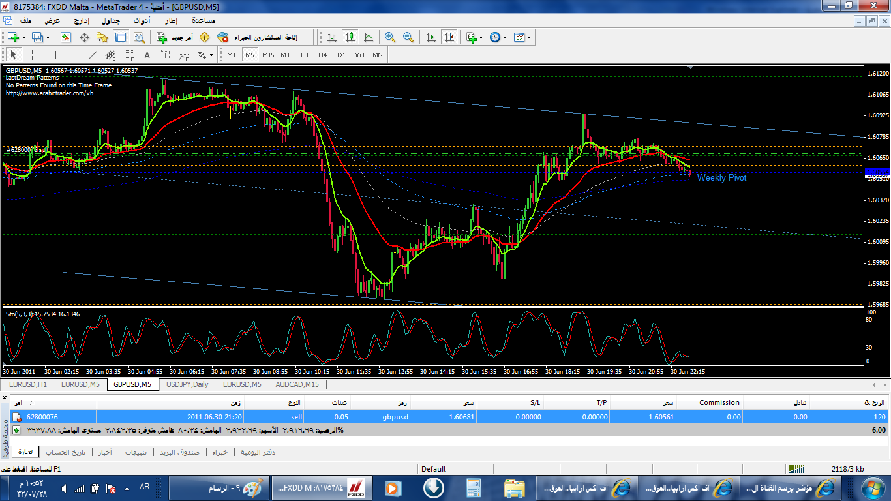
Task: Switch to the AUDCAD,M15 chart tab
Action: (297, 384)
